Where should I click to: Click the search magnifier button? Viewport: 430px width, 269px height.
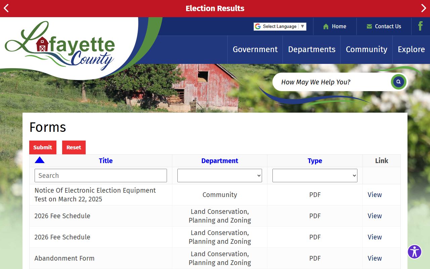point(398,82)
